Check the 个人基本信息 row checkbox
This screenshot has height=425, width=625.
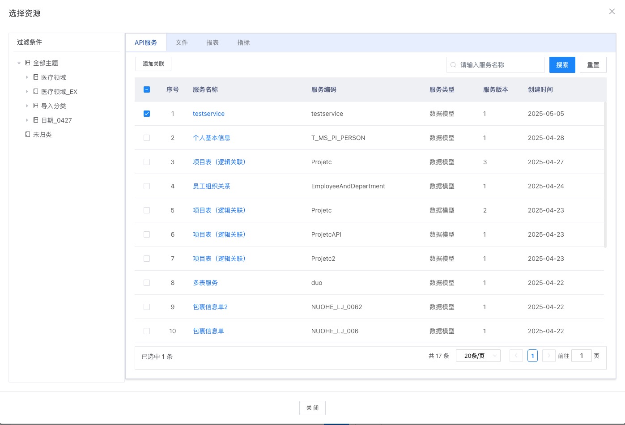click(147, 138)
